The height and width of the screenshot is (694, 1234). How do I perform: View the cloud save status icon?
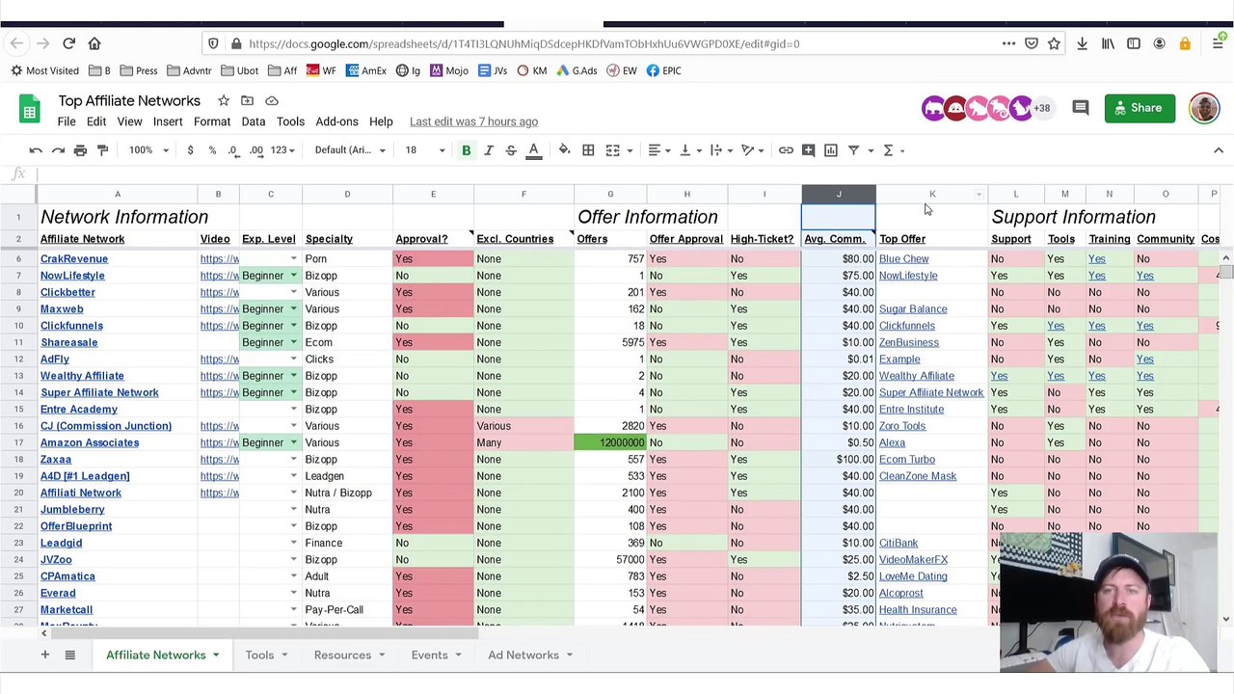pyautogui.click(x=272, y=100)
